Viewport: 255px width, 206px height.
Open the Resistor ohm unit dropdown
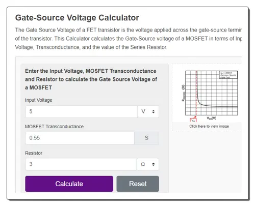(148, 164)
